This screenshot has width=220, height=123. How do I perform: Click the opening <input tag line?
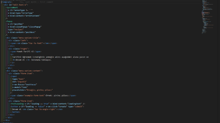[14, 76]
